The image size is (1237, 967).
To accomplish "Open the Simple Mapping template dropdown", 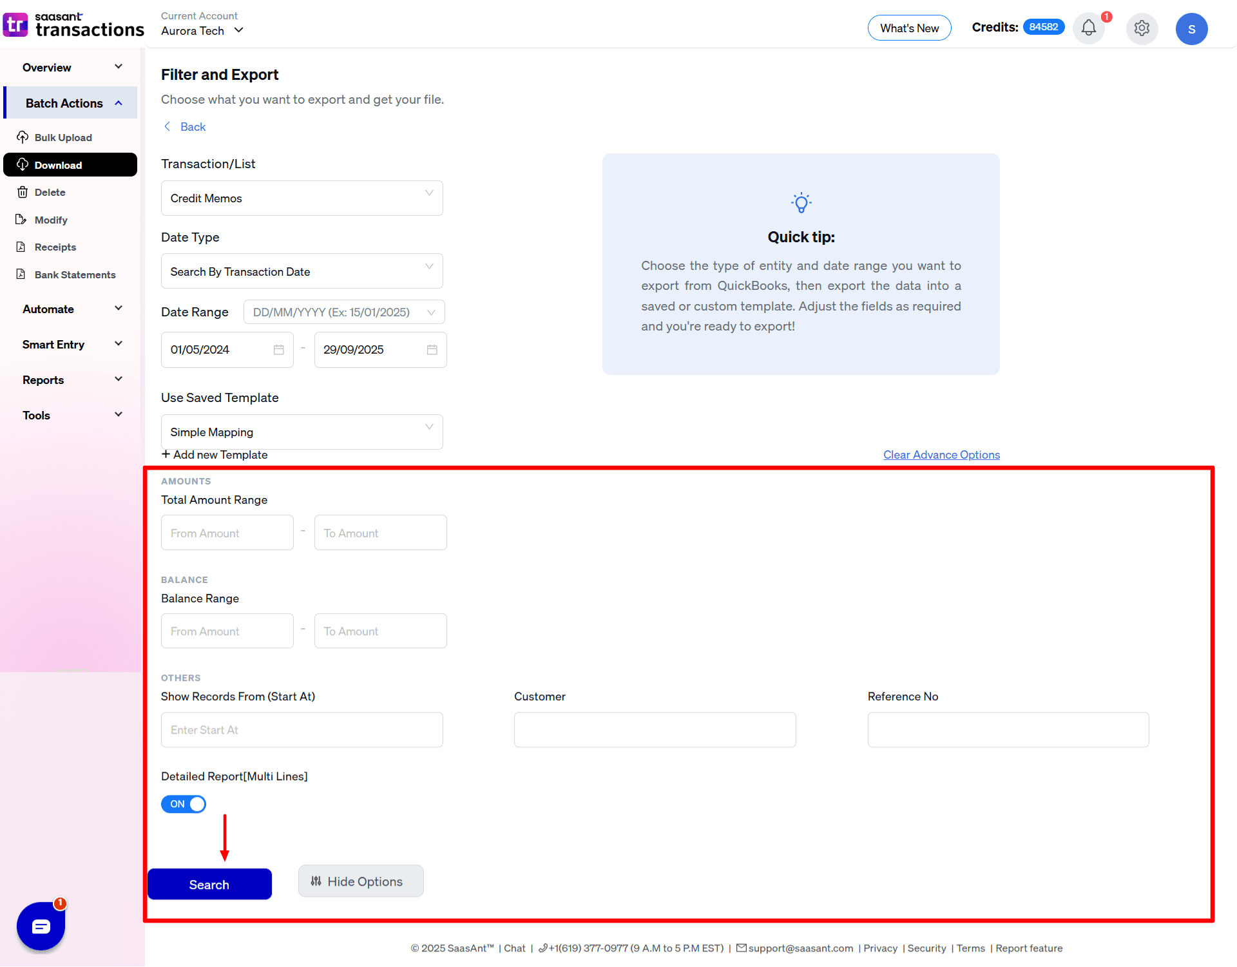I will click(x=301, y=432).
